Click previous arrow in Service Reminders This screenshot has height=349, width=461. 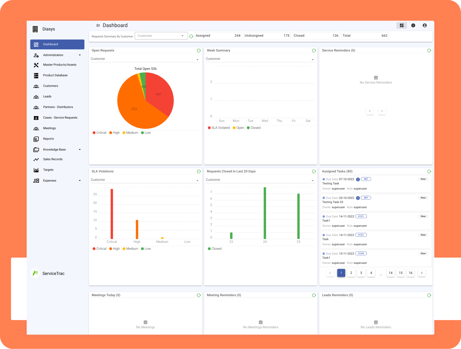[x=370, y=111]
